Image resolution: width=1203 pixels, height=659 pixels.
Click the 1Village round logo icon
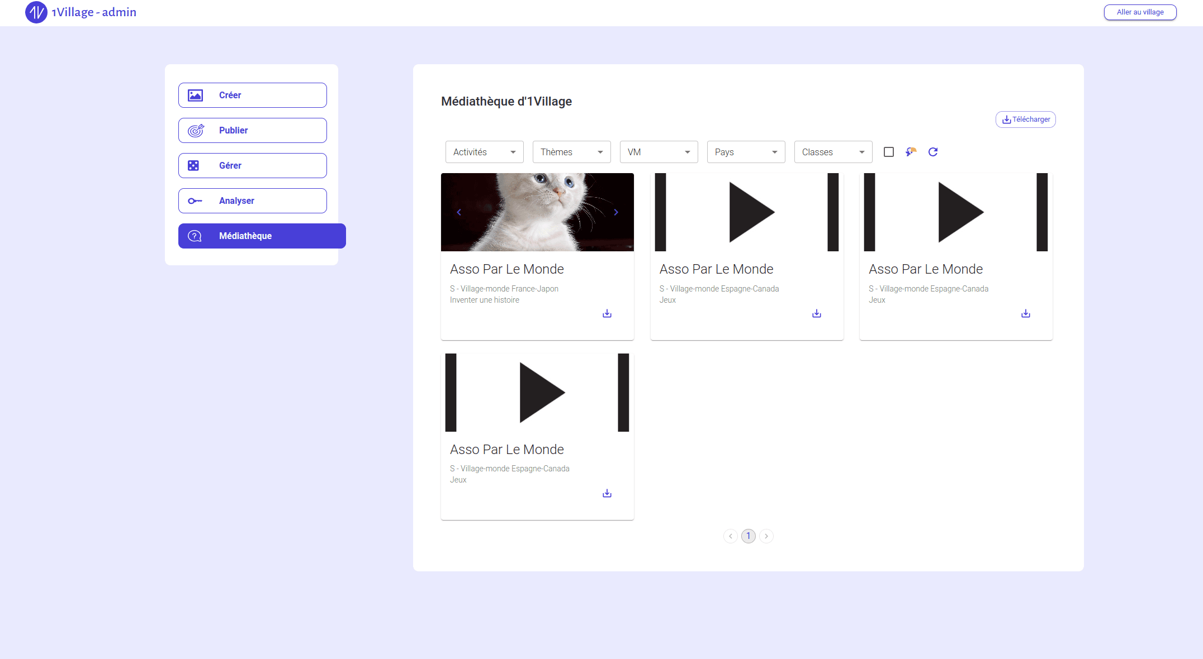[x=36, y=12]
